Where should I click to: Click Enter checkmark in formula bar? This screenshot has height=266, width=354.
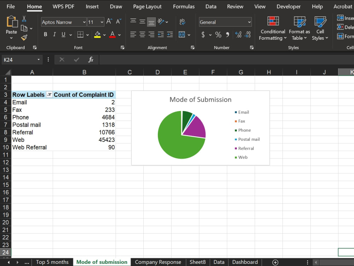[x=76, y=60]
